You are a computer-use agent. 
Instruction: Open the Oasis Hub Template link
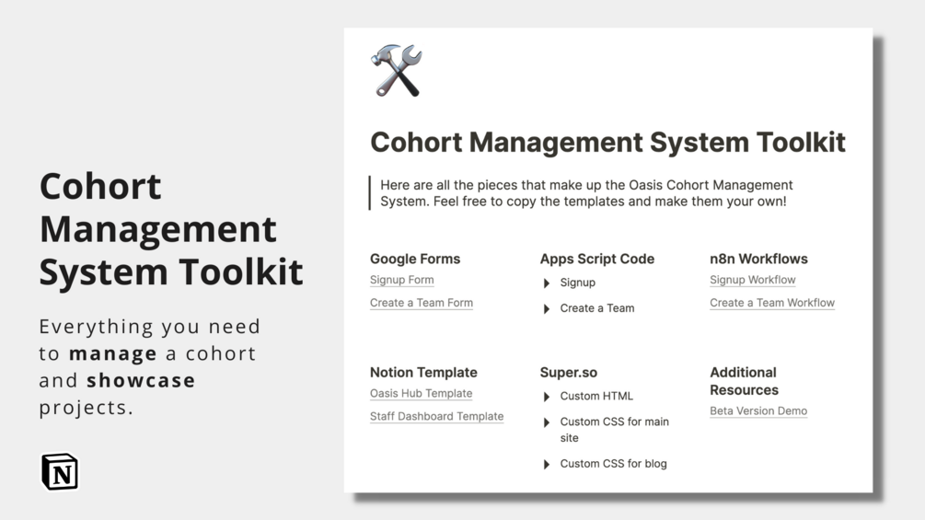pyautogui.click(x=421, y=393)
